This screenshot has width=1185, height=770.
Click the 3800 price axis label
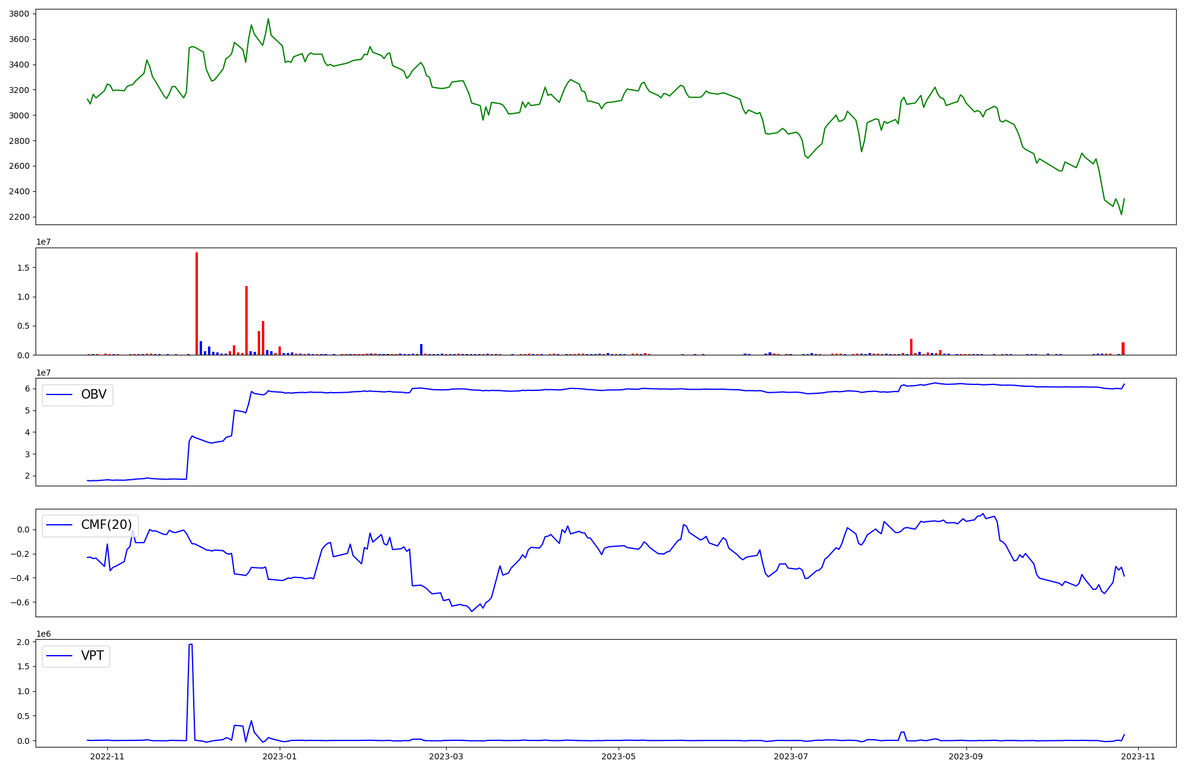click(x=19, y=14)
